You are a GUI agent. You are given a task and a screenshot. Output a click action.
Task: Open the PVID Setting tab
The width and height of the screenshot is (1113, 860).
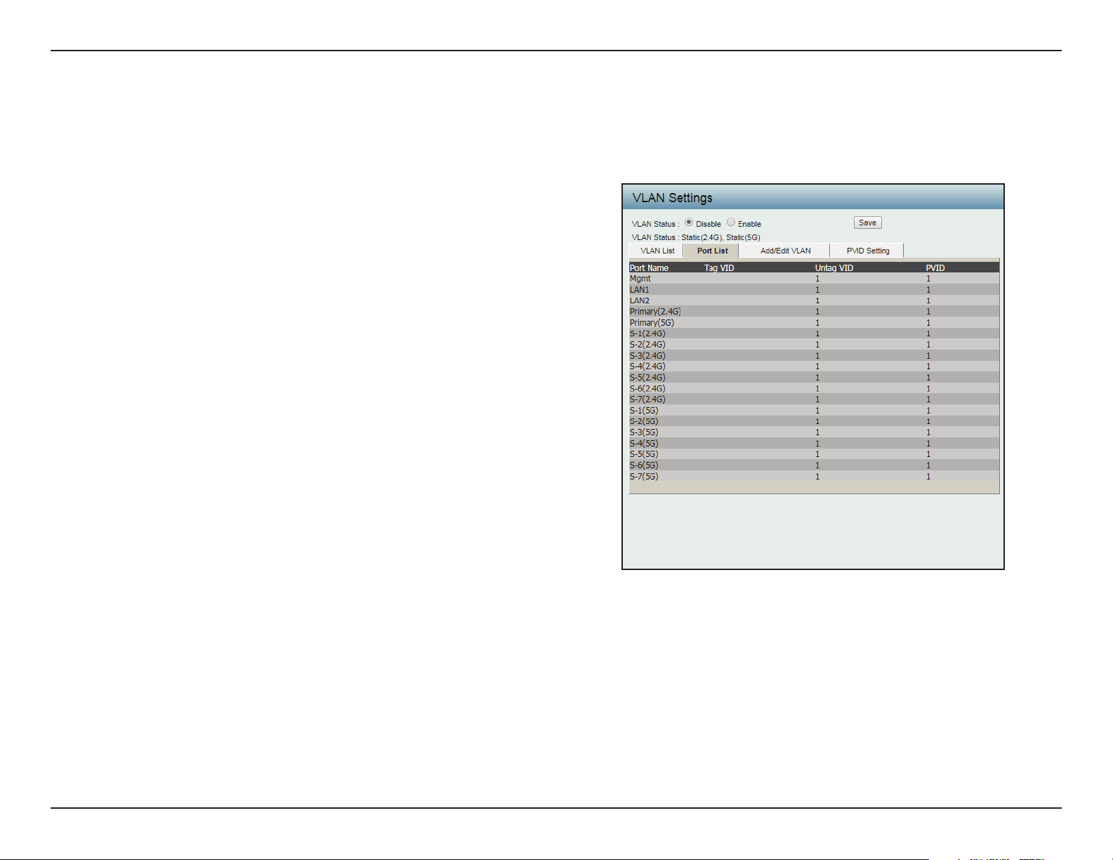868,251
